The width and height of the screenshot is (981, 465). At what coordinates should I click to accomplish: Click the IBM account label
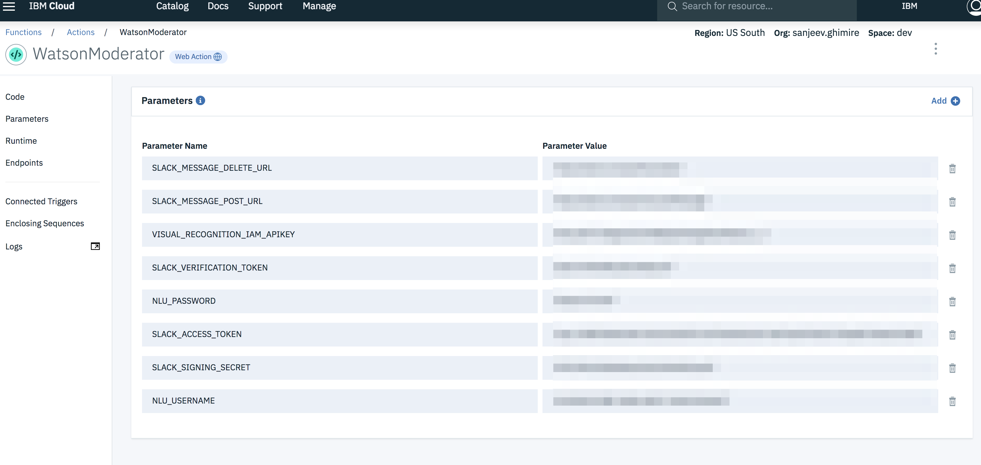pos(909,6)
